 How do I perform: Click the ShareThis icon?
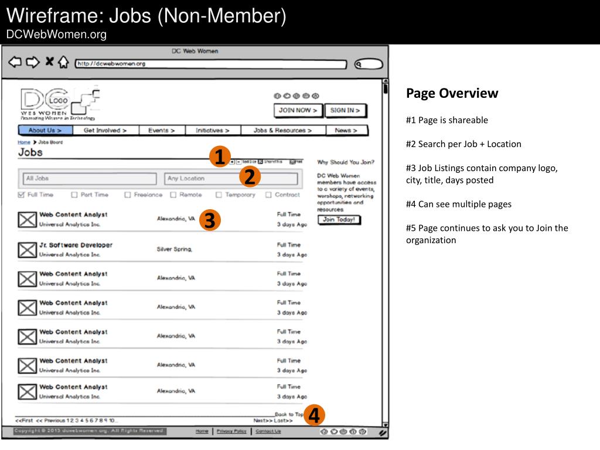point(261,162)
